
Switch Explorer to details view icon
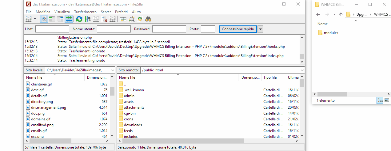[380, 100]
